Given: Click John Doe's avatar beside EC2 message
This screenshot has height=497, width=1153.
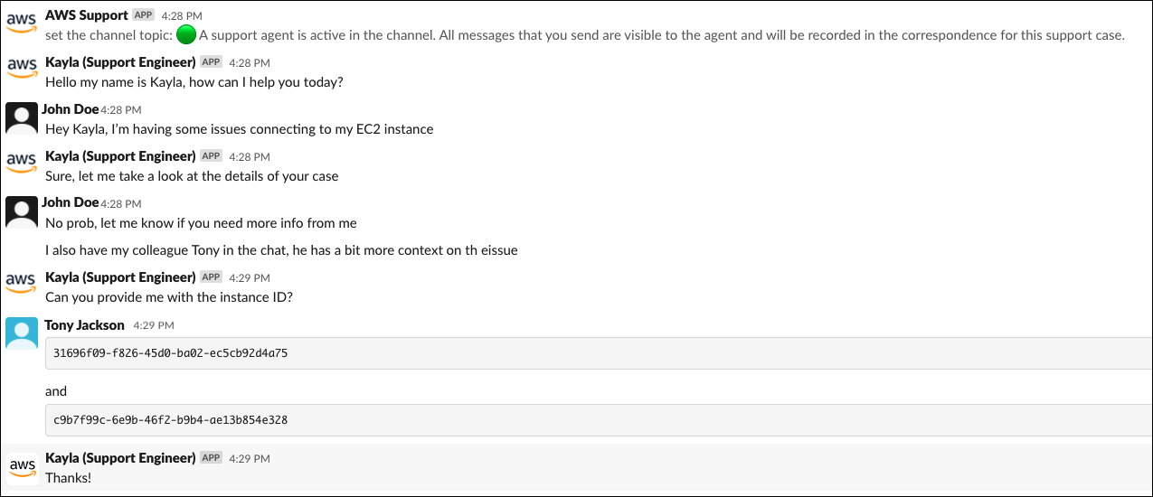Looking at the screenshot, I should pos(21,117).
